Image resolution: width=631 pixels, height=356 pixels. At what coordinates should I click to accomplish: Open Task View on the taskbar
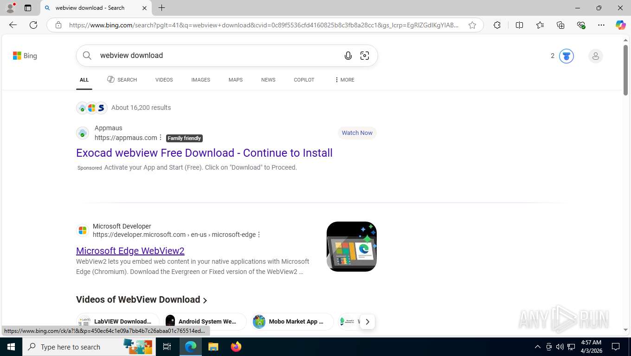click(x=167, y=347)
